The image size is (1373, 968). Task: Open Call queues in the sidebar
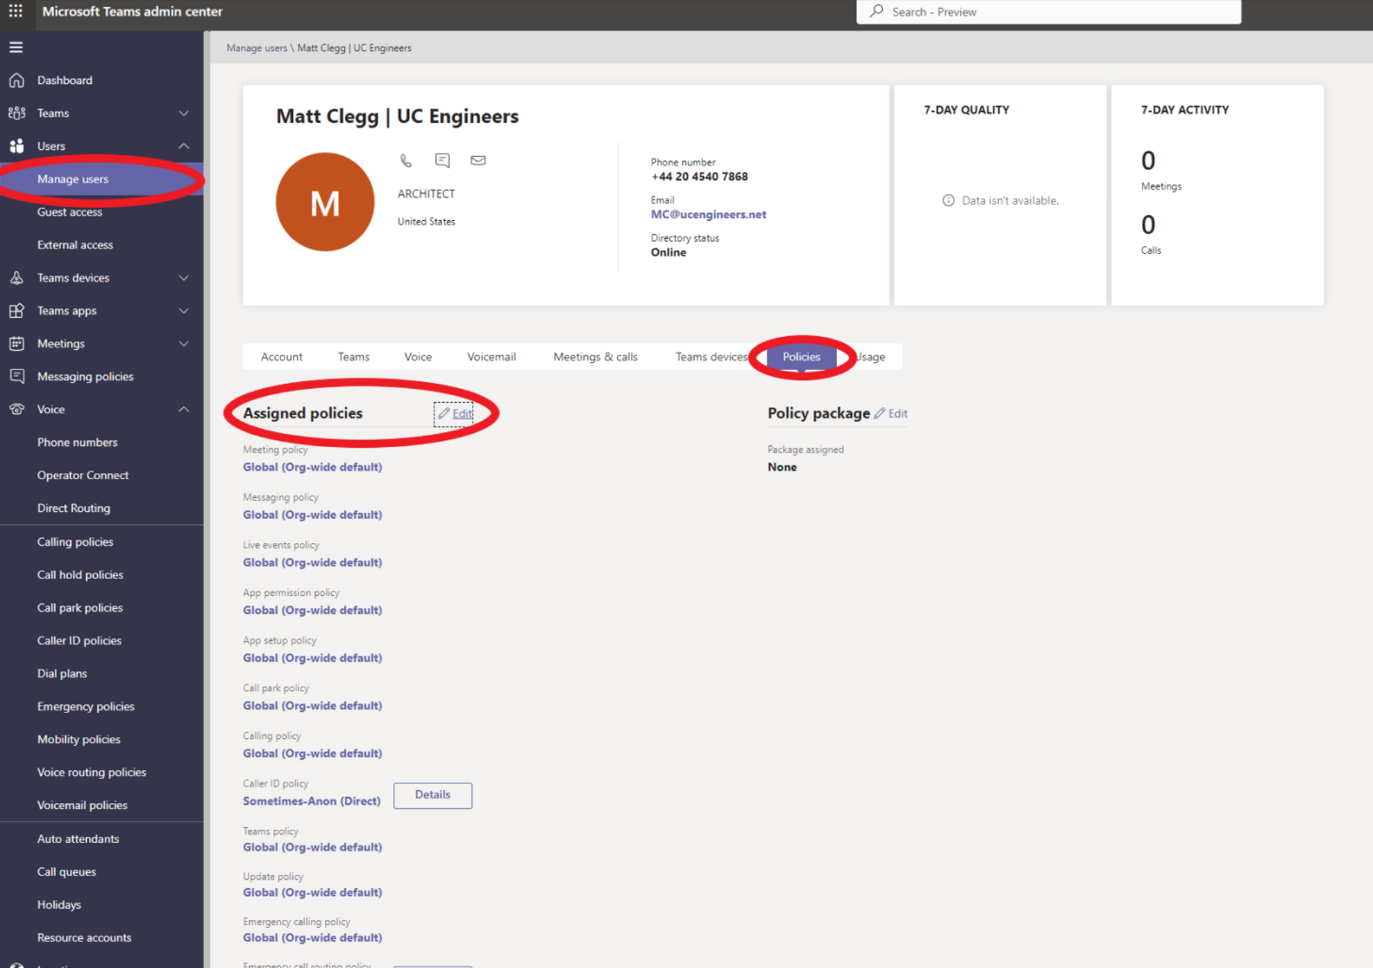[67, 871]
